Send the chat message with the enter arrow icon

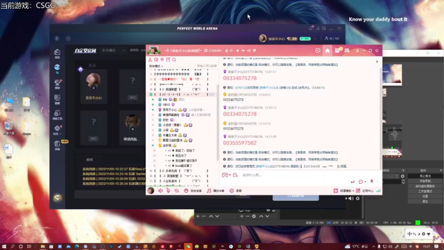click(x=352, y=182)
